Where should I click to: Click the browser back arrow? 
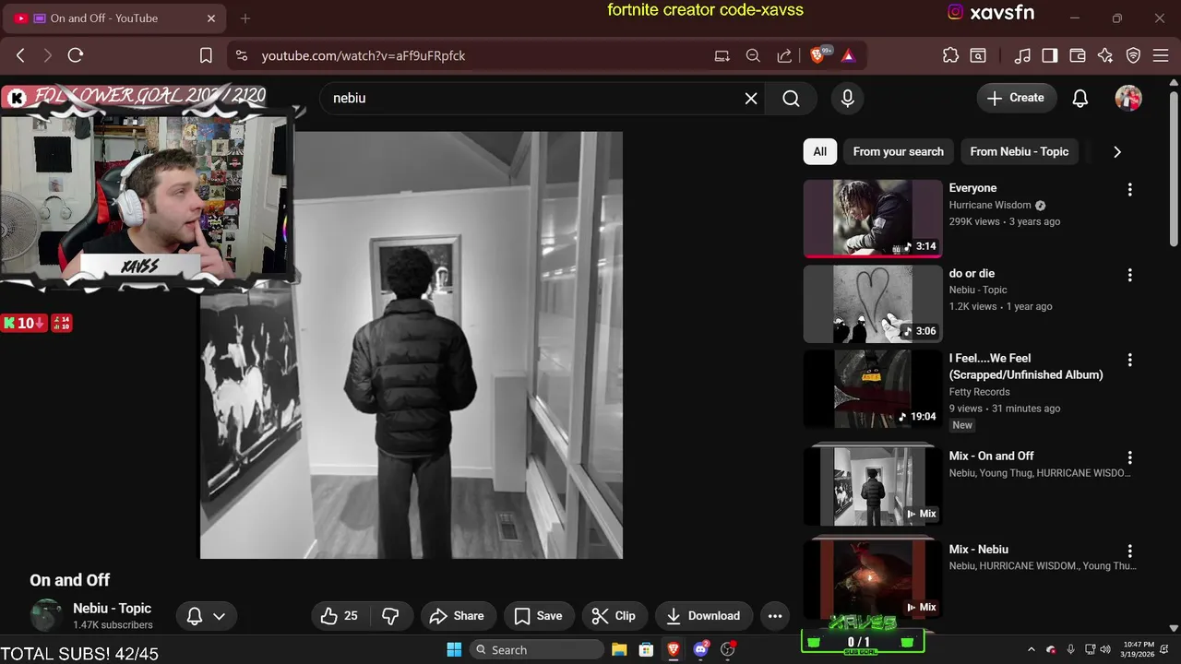tap(20, 55)
